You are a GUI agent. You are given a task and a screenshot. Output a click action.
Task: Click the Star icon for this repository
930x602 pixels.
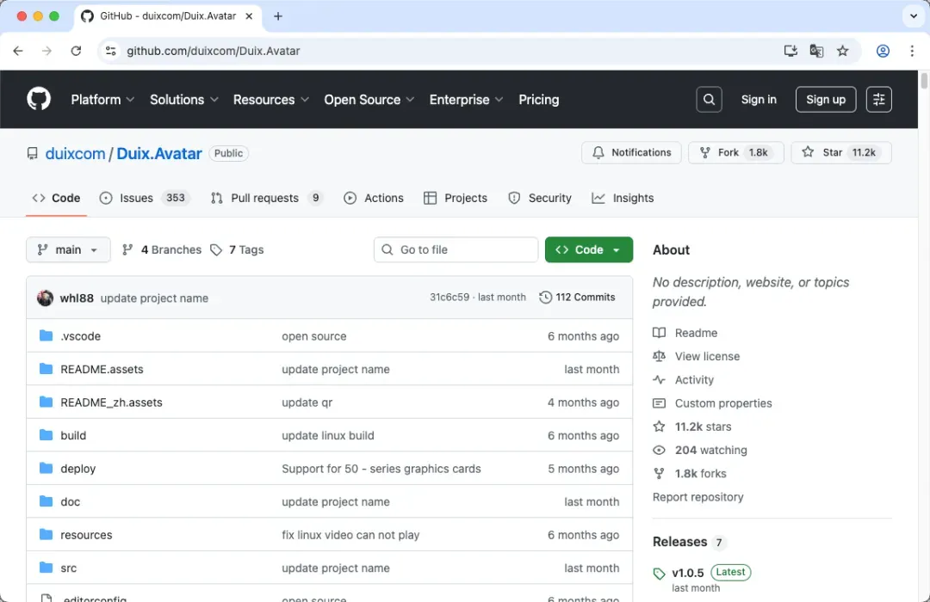coord(808,152)
